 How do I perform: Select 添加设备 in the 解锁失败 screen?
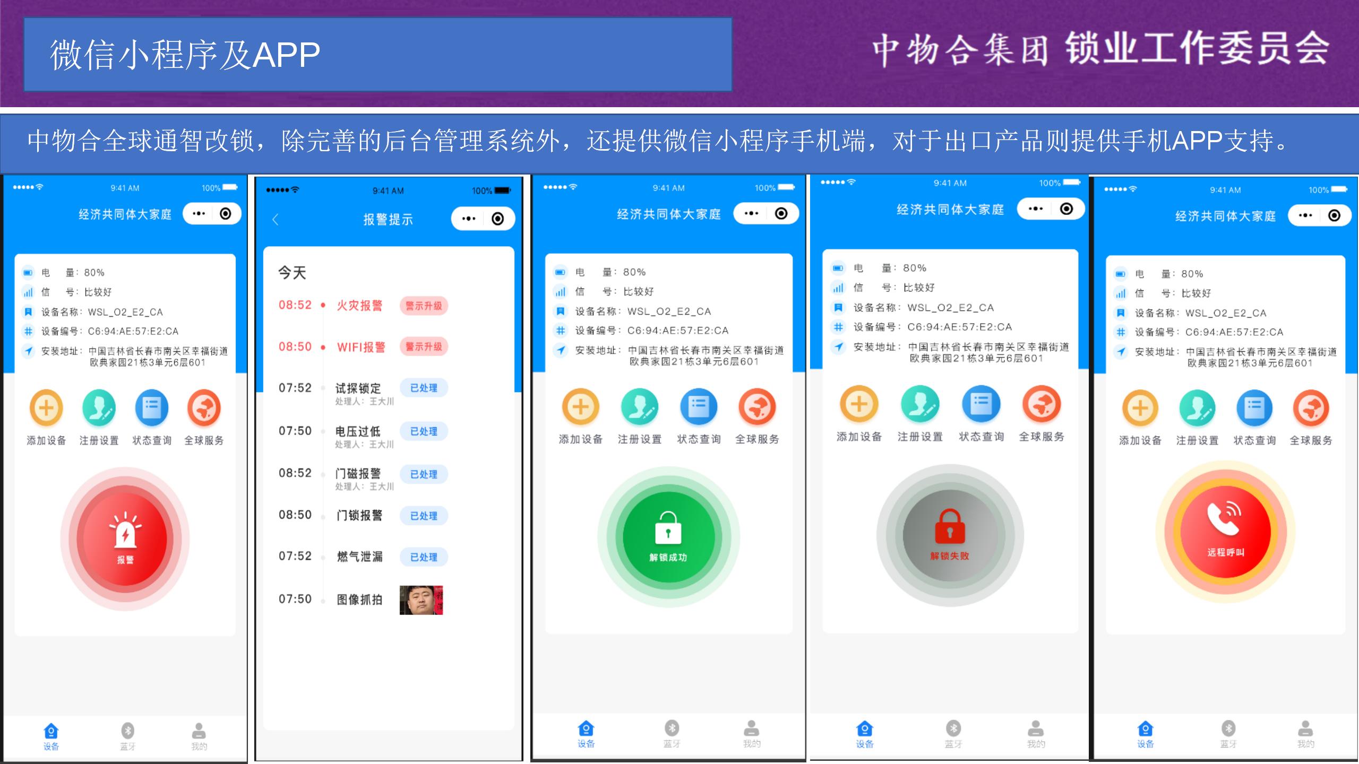pyautogui.click(x=859, y=404)
